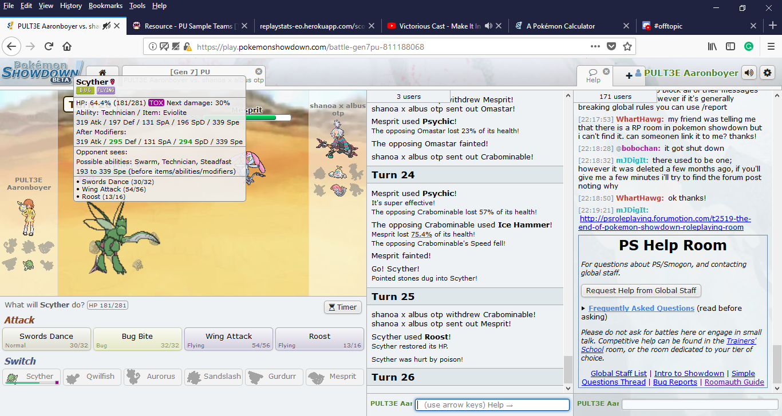This screenshot has width=782, height=416.
Task: Open the Global Staff List link
Action: tap(619, 374)
